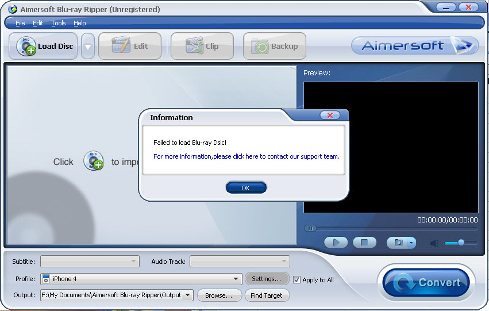Click the Convert button

[426, 283]
